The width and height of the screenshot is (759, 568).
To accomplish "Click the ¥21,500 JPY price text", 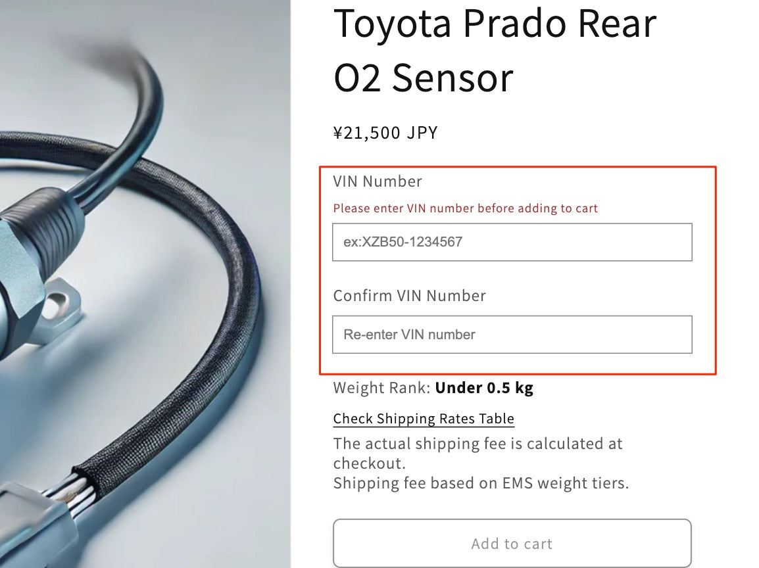I will point(385,133).
